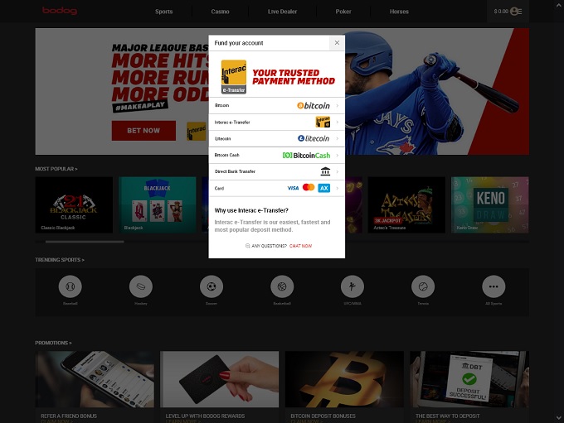Viewport: 564px width, 423px height.
Task: Expand the Bitcoin deposit option
Action: (276, 106)
